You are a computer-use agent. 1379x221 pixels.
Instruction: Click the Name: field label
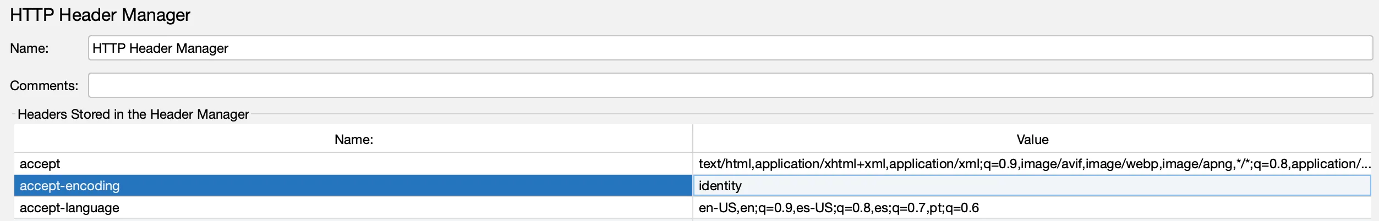(29, 48)
